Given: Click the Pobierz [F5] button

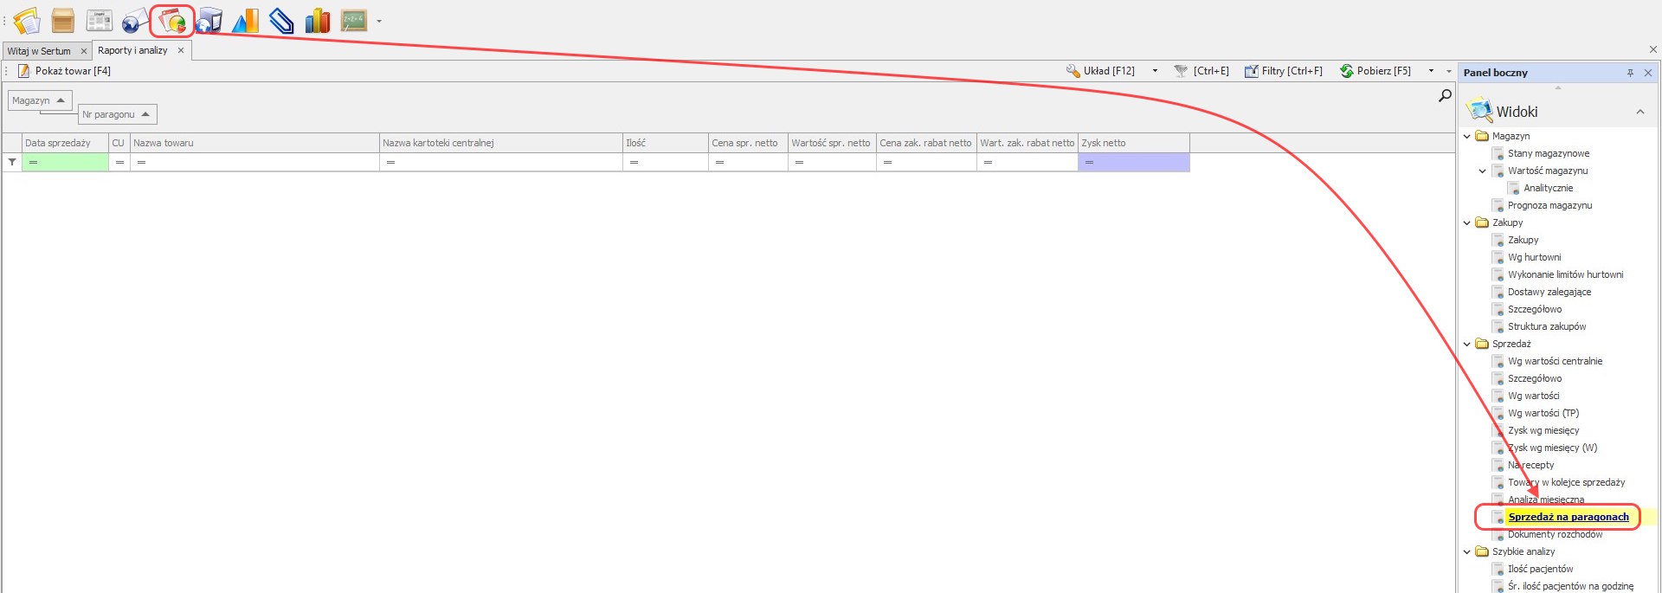Looking at the screenshot, I should coord(1375,71).
